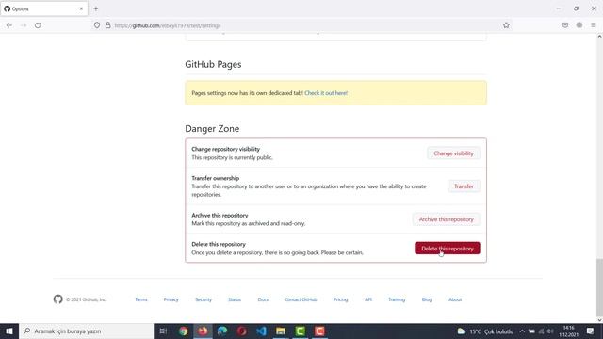Click the red Delete this repository button
Viewport: 603px width, 339px height.
coord(448,249)
